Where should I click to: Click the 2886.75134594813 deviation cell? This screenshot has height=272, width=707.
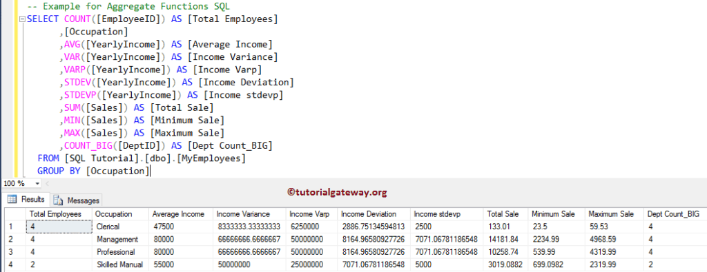coord(374,227)
